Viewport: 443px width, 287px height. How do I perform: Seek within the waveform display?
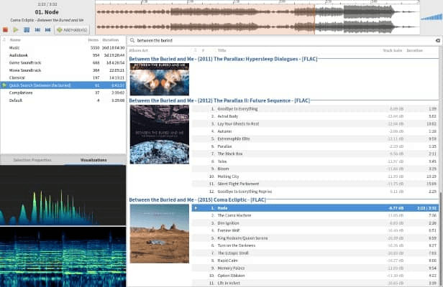(257, 19)
